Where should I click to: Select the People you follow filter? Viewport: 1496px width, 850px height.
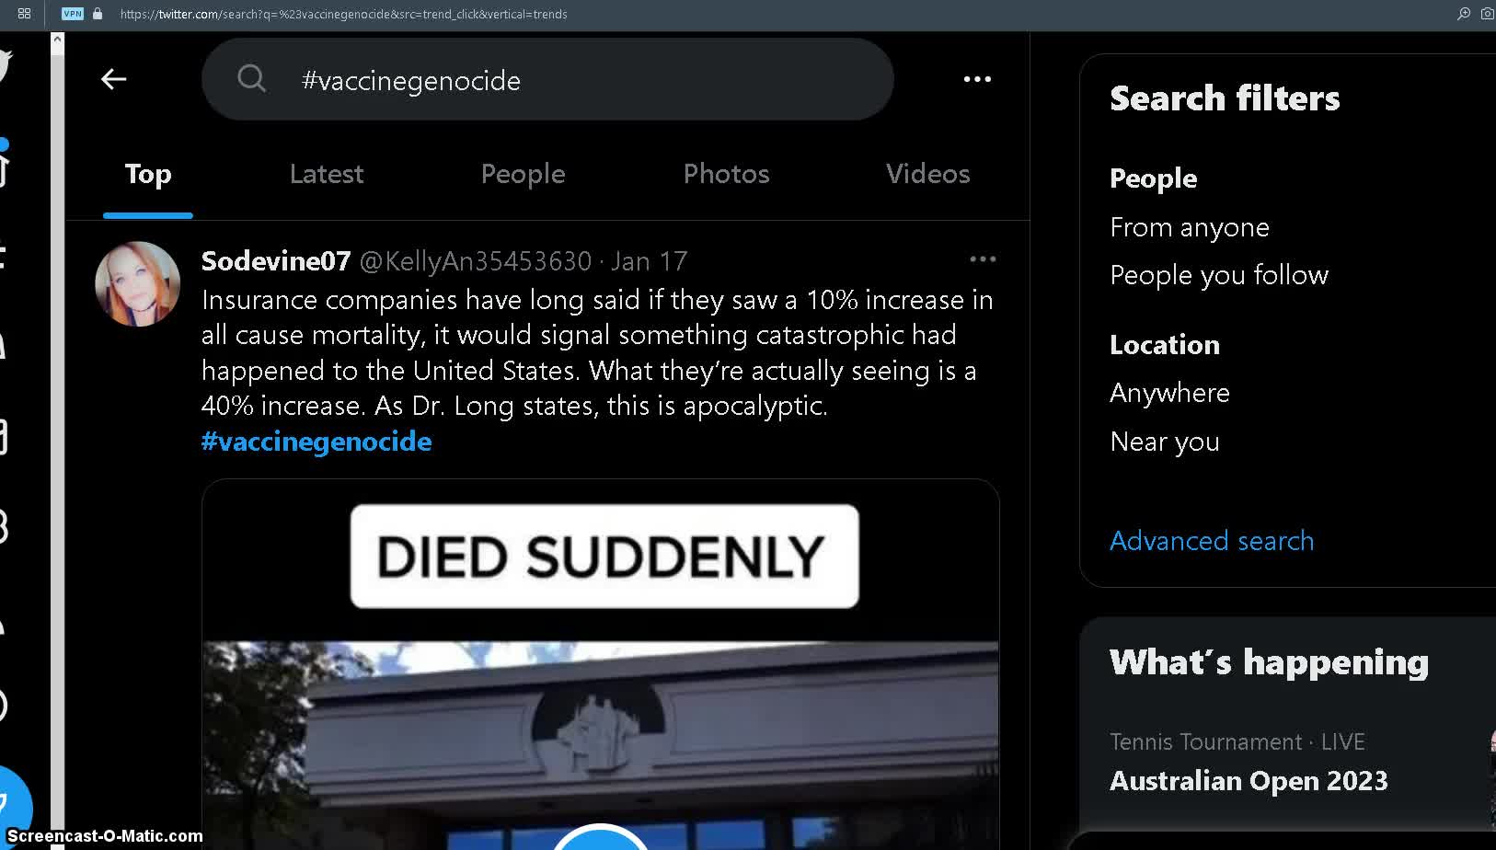point(1219,275)
